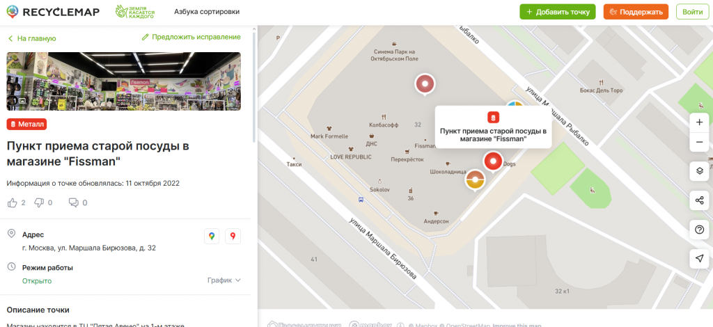Open the Recyclemap logo home link
The height and width of the screenshot is (327, 713).
53,12
